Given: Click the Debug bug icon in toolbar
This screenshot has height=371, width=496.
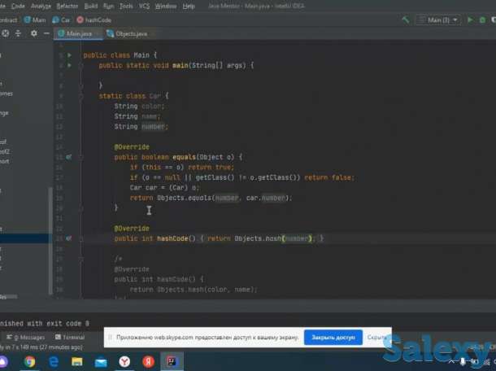Looking at the screenshot, I should pyautogui.click(x=482, y=19).
